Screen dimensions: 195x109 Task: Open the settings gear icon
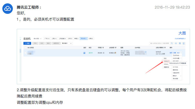180,43
